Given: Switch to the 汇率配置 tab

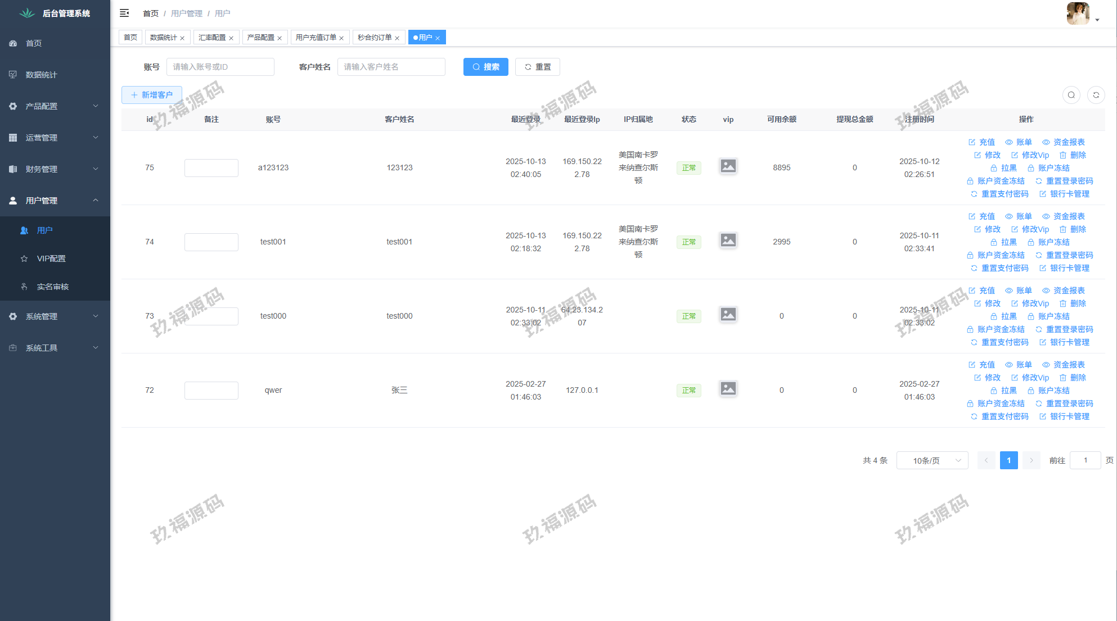Looking at the screenshot, I should pyautogui.click(x=211, y=38).
